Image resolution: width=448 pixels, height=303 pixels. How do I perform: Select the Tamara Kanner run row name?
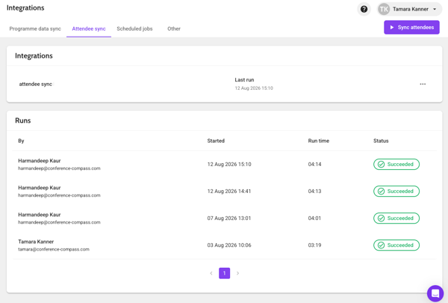(x=36, y=242)
